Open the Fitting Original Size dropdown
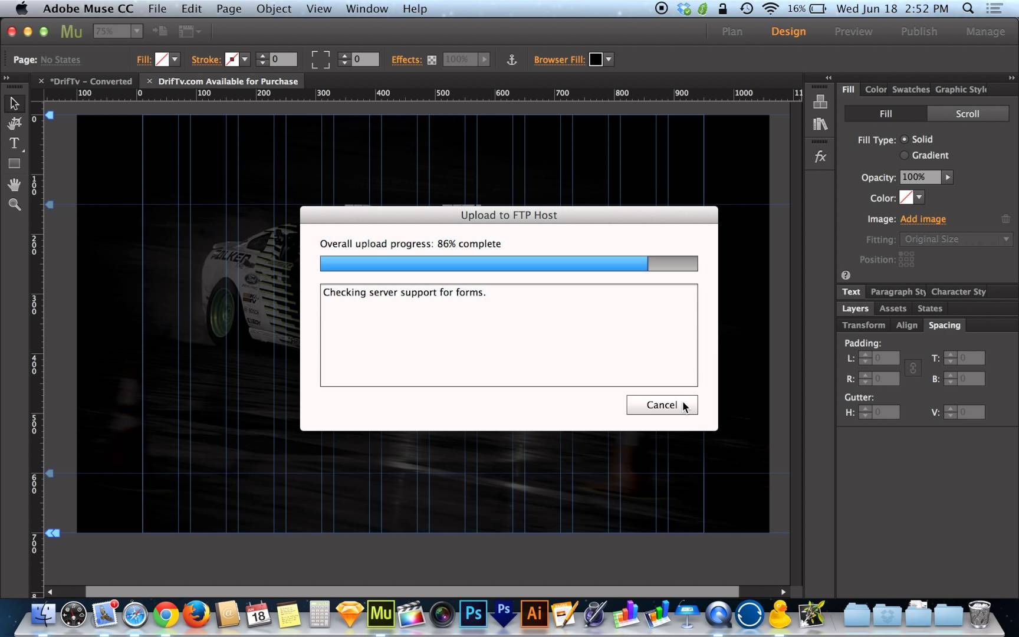 [955, 239]
